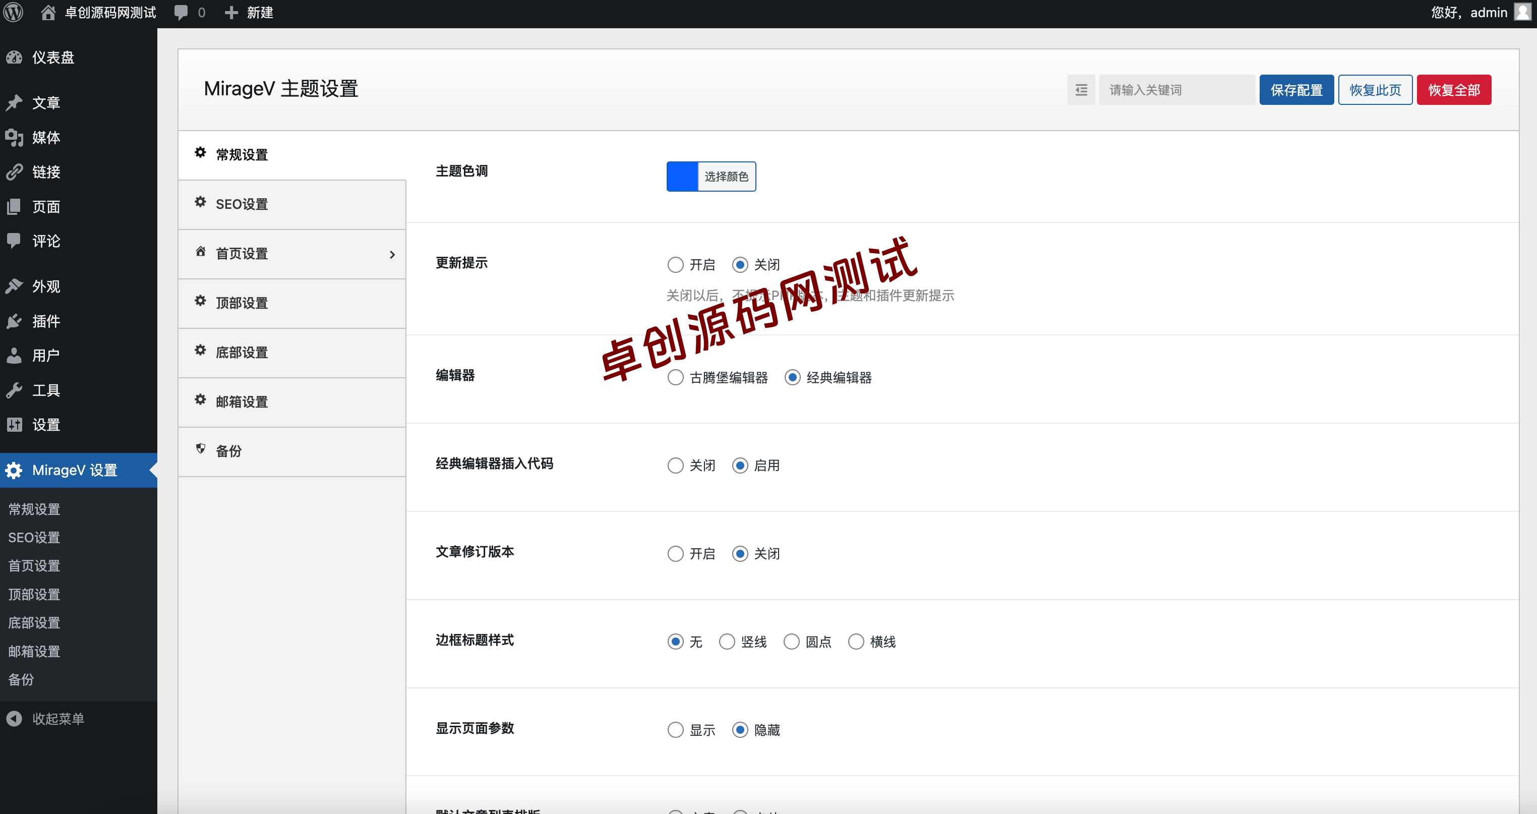This screenshot has height=814, width=1537.
Task: Click the 工具 wrench icon
Action: [14, 390]
